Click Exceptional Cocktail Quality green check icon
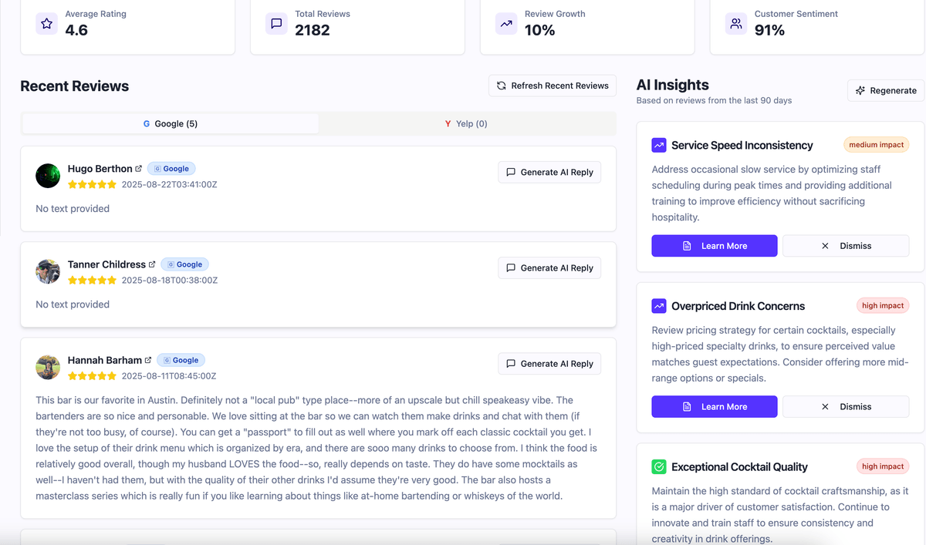 point(659,466)
